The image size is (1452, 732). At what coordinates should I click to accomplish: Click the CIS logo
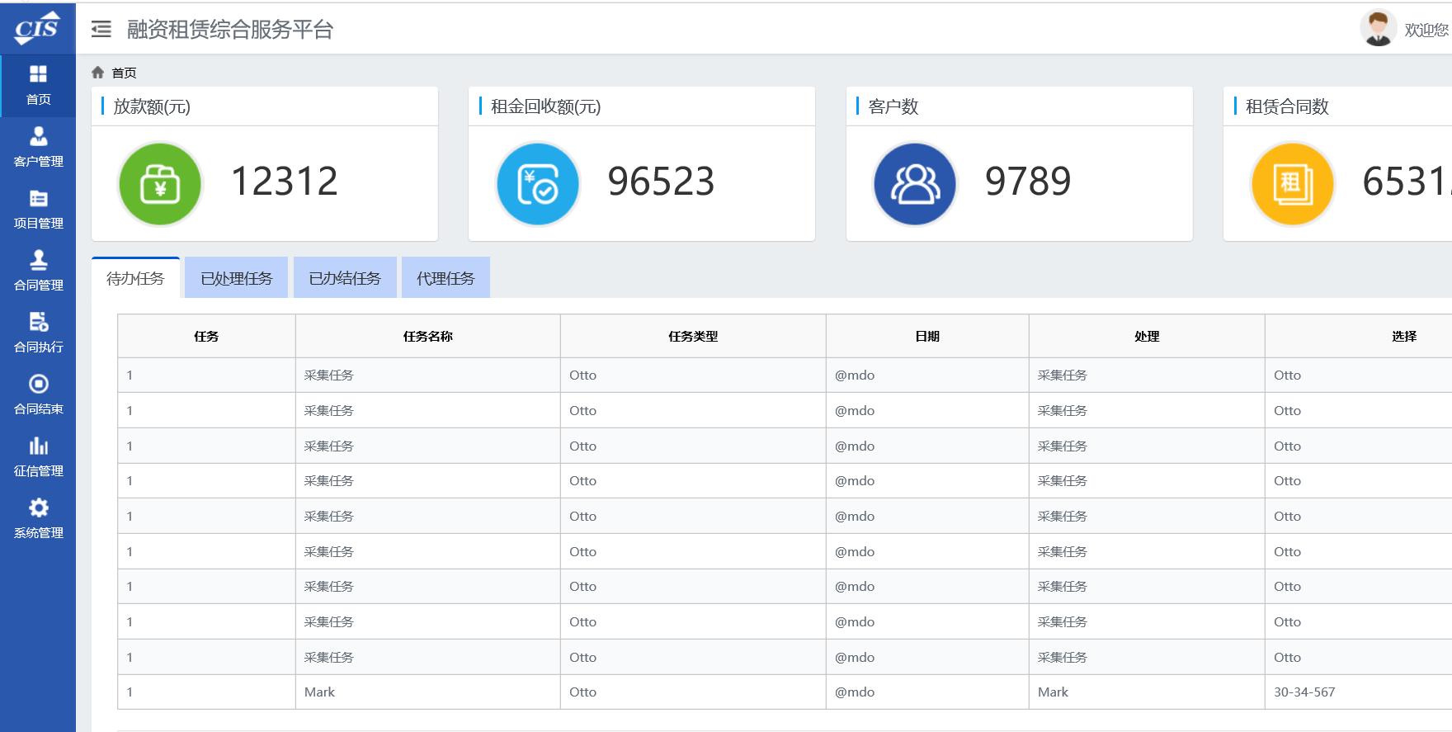[x=37, y=29]
